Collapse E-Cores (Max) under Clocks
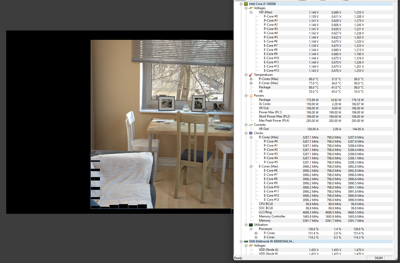Image resolution: width=400 pixels, height=263 pixels. coord(251,166)
